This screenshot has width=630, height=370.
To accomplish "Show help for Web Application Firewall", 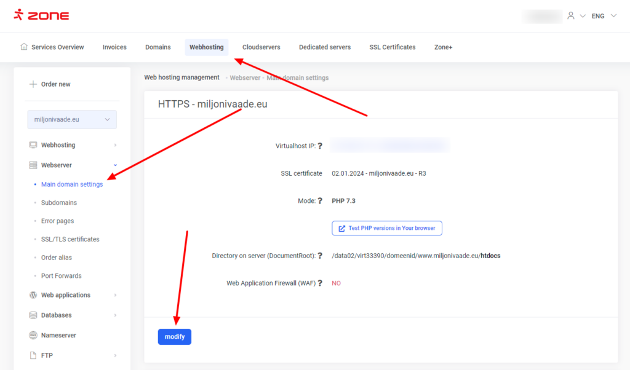I will tap(320, 283).
